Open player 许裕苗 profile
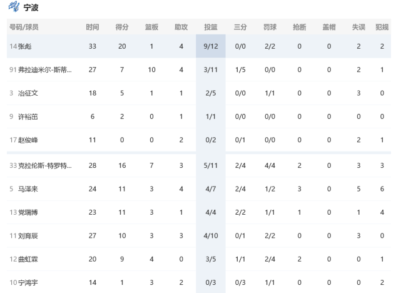This screenshot has height=293, width=401. click(28, 116)
